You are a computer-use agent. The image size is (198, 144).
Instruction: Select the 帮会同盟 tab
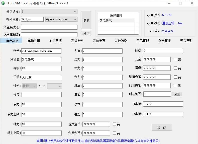[x=186, y=41]
